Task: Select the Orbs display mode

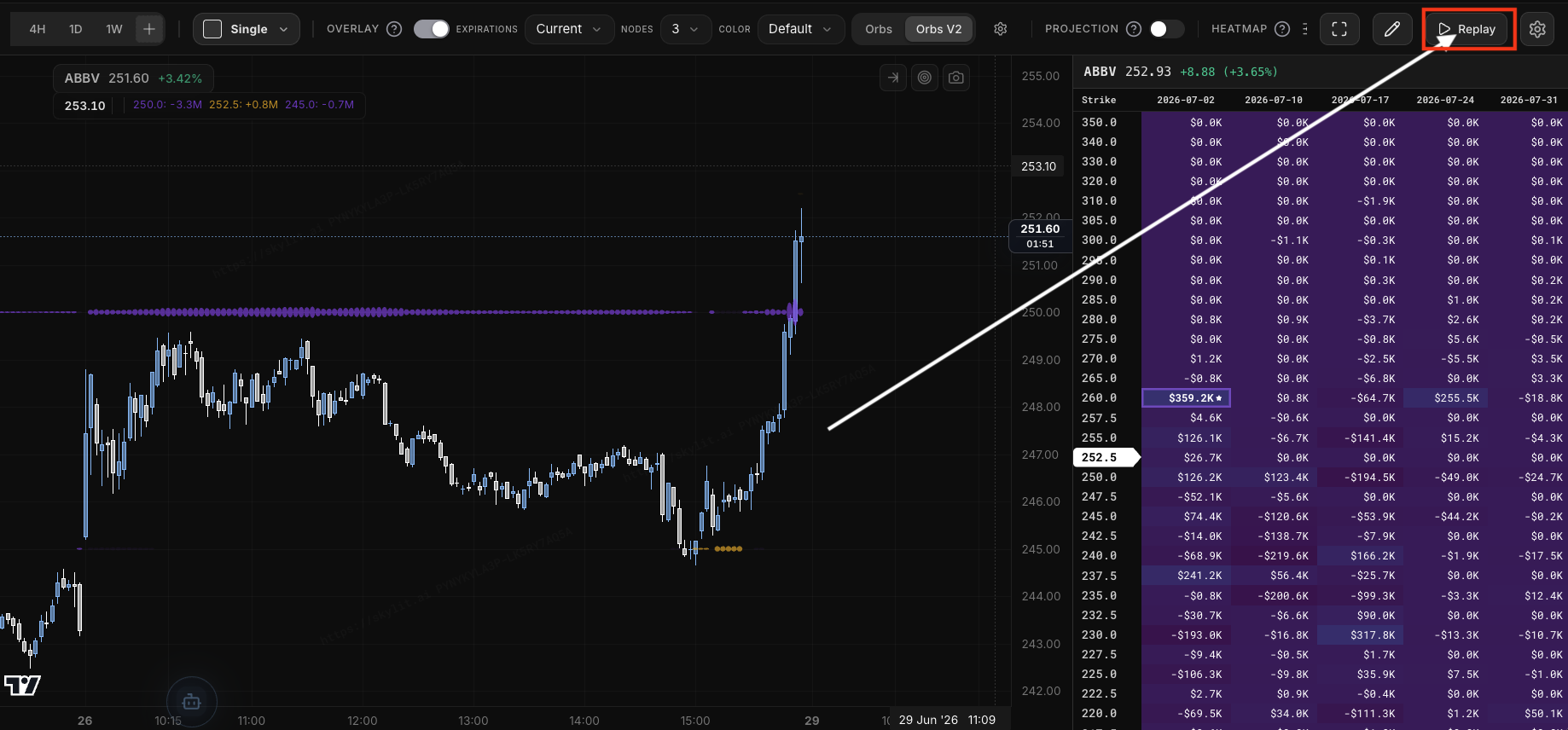Action: [879, 29]
